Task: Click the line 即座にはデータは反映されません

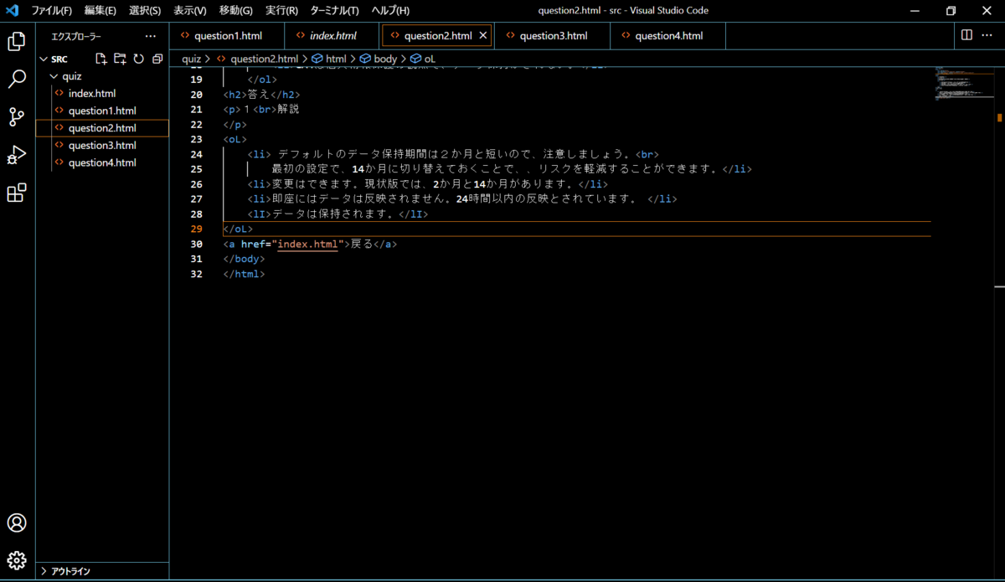Action: pos(461,198)
